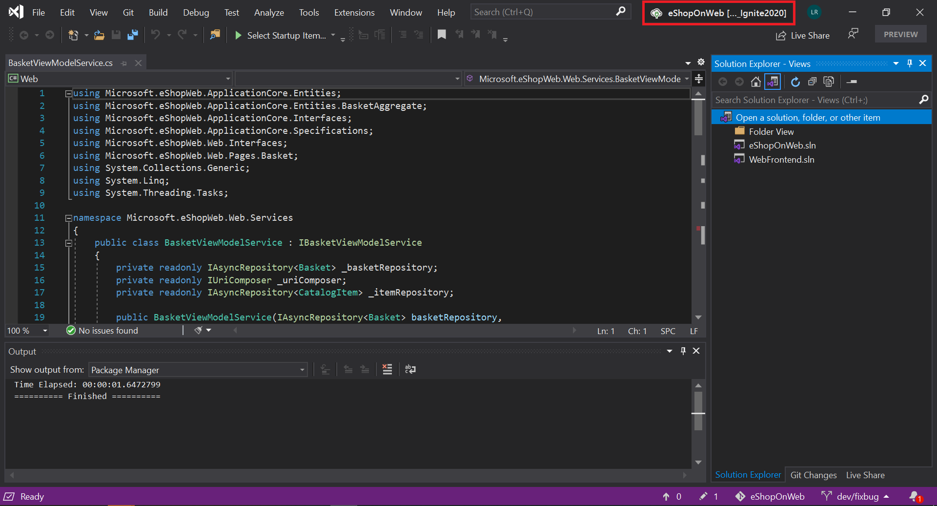
Task: Clear All output in the Output window
Action: click(387, 369)
